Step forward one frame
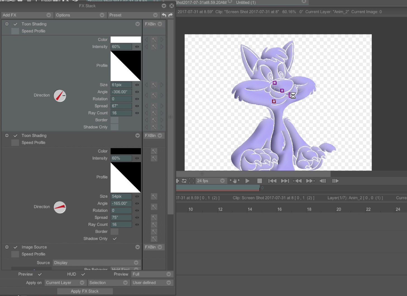 click(335, 181)
